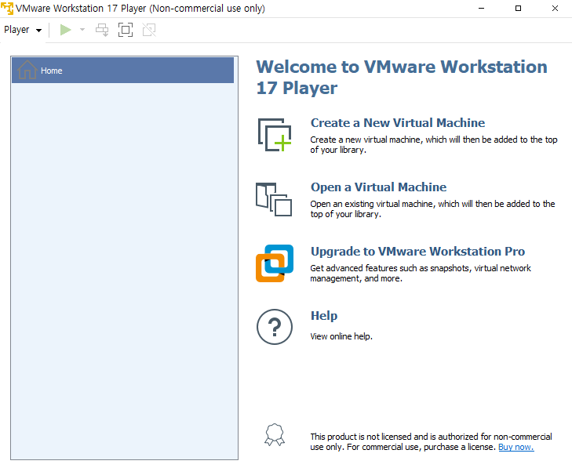Screen dimensions: 572x468
Task: Select Open a Virtual Machine heading
Action: pyautogui.click(x=378, y=187)
